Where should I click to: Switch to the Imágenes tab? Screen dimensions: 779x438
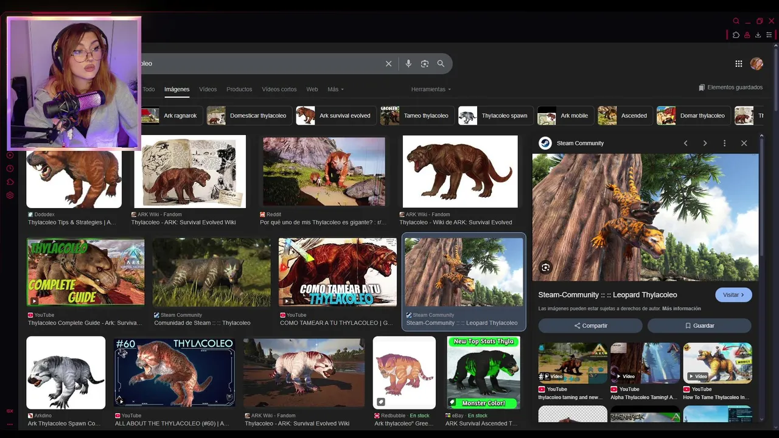point(176,89)
